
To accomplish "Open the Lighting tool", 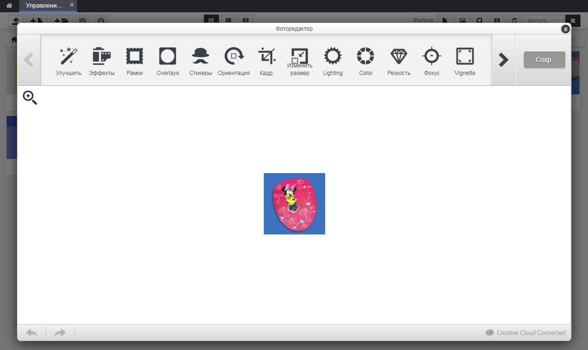I will (333, 61).
